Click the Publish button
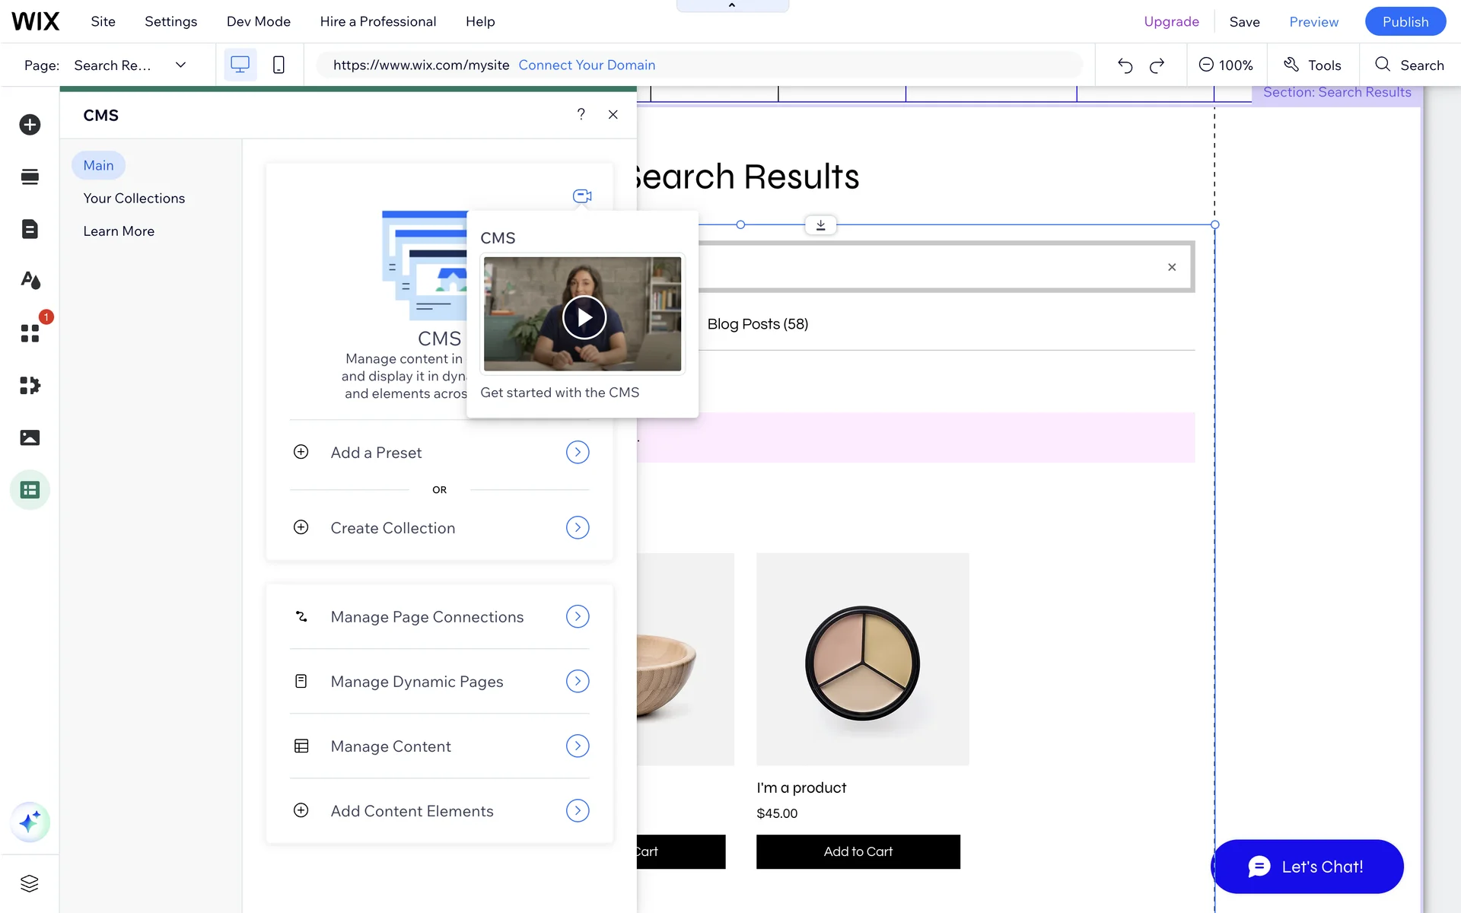Image resolution: width=1461 pixels, height=913 pixels. [1405, 21]
